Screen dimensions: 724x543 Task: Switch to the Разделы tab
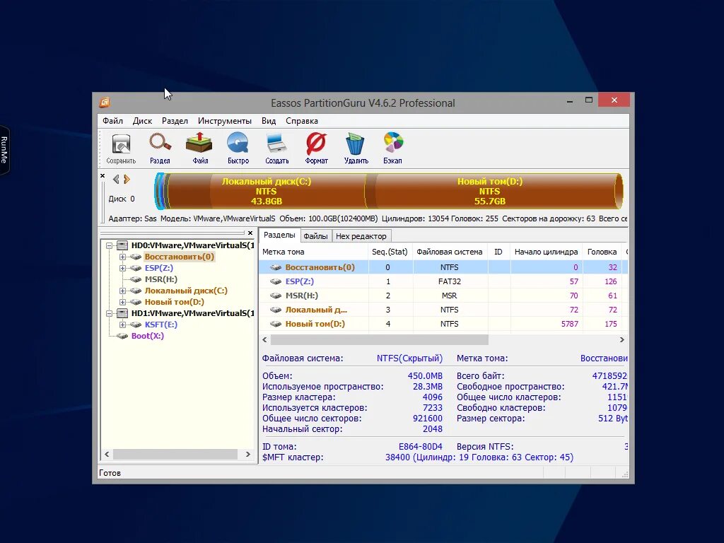click(x=279, y=235)
